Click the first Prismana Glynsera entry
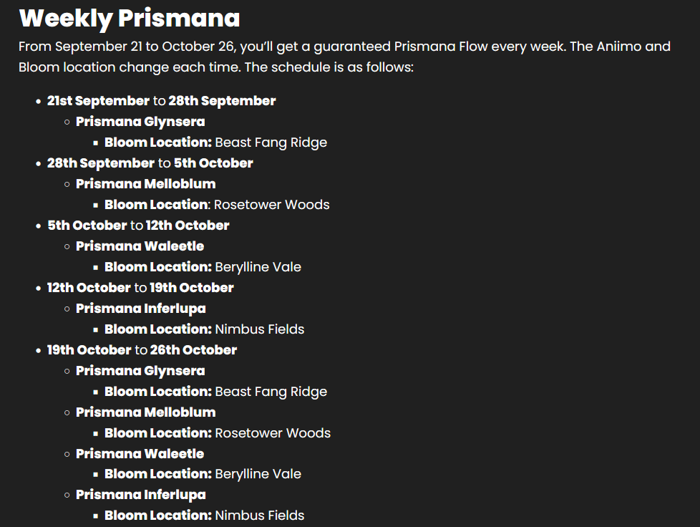The width and height of the screenshot is (700, 527). [x=140, y=122]
